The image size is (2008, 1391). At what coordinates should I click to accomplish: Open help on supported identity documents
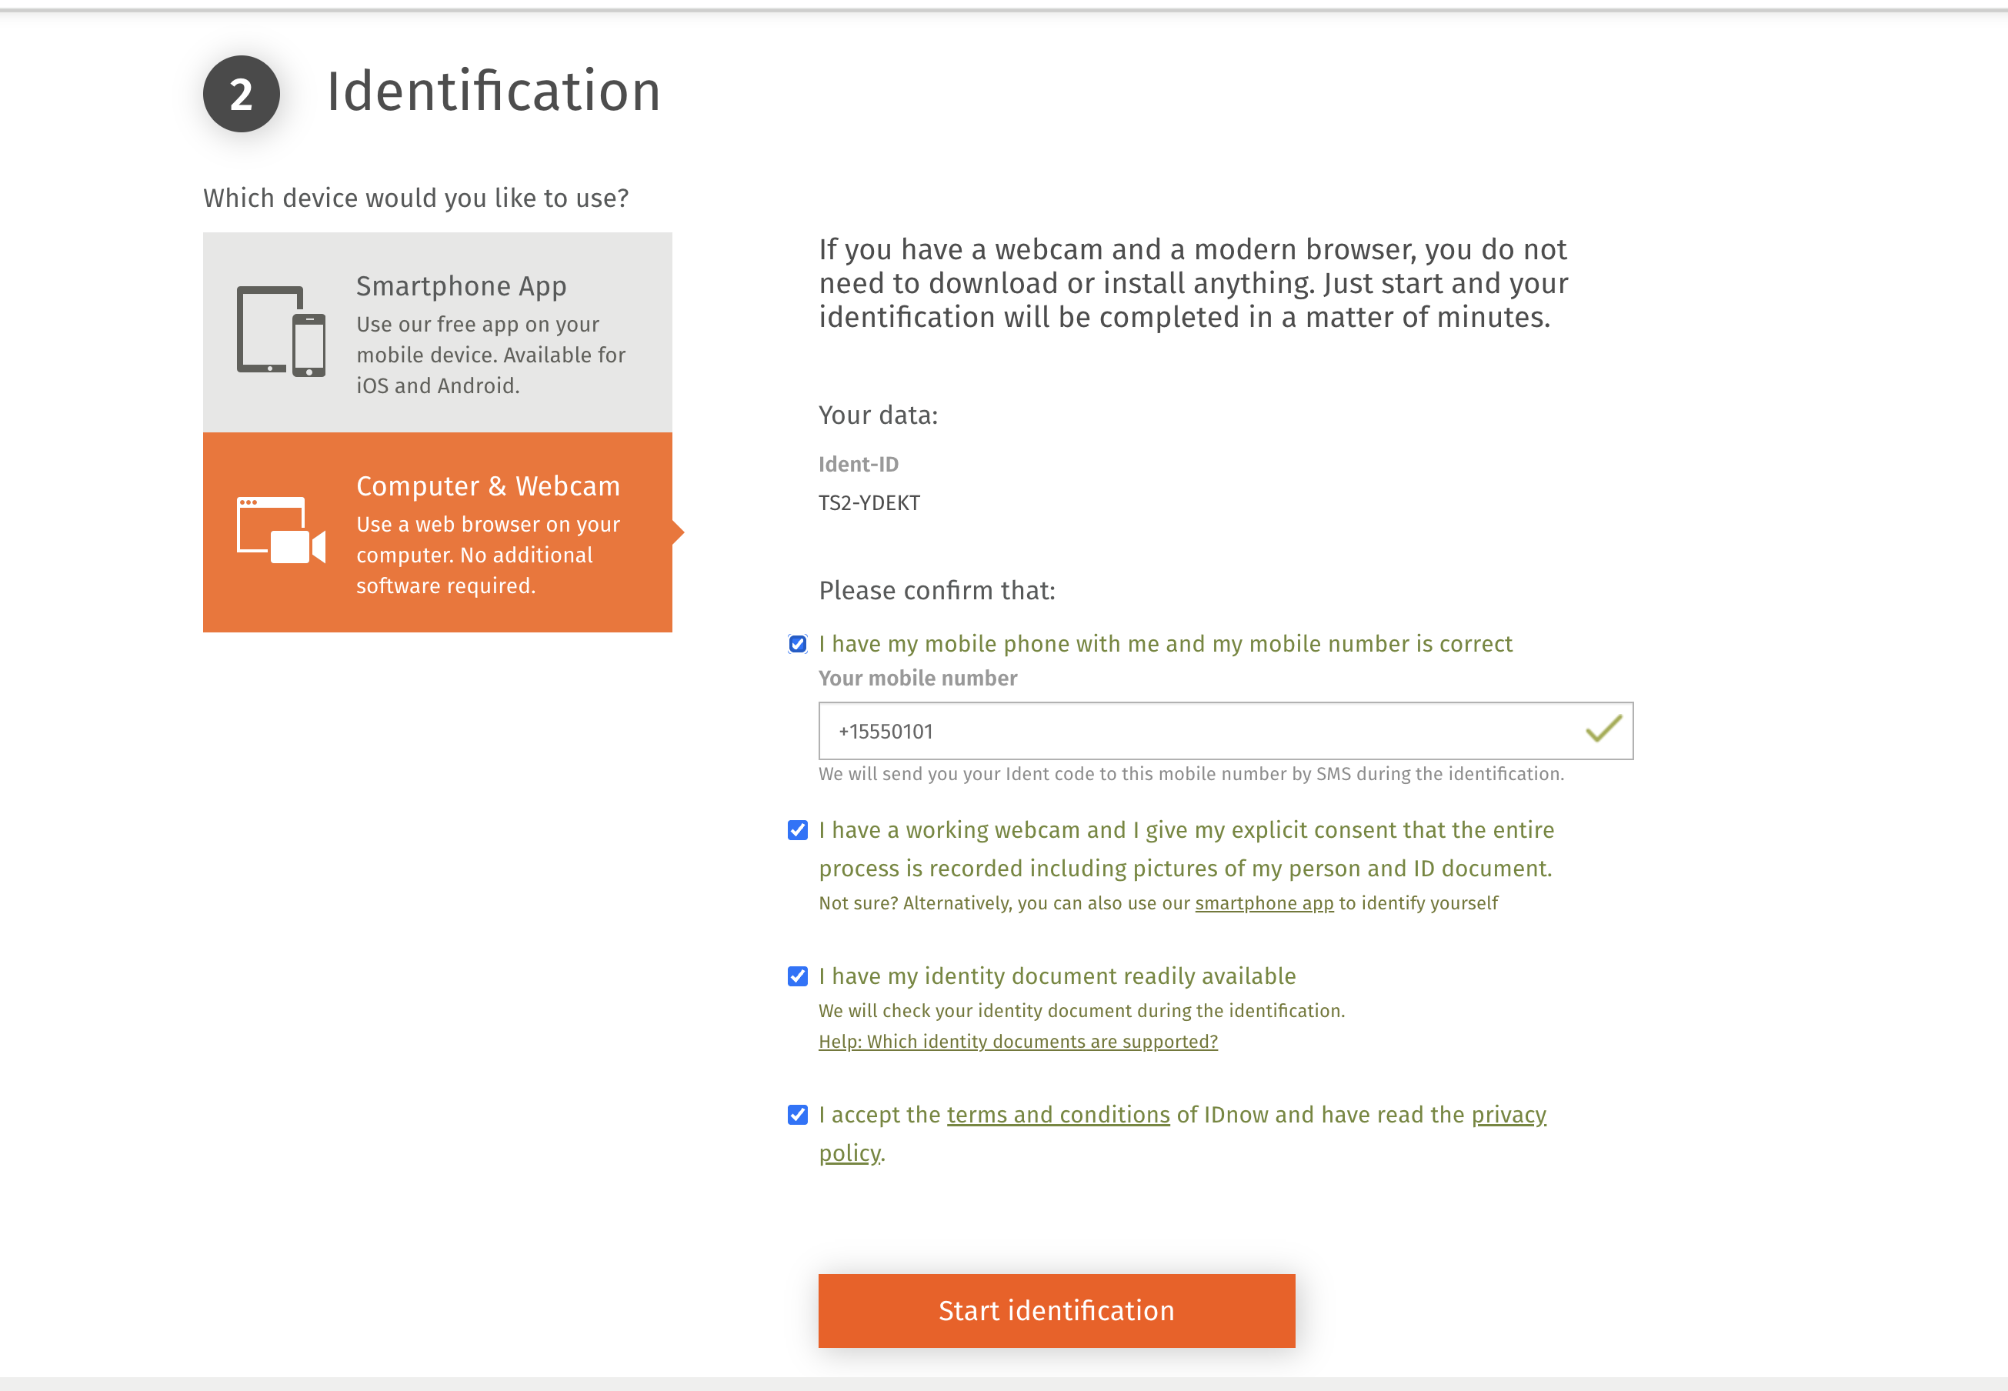point(1017,1042)
